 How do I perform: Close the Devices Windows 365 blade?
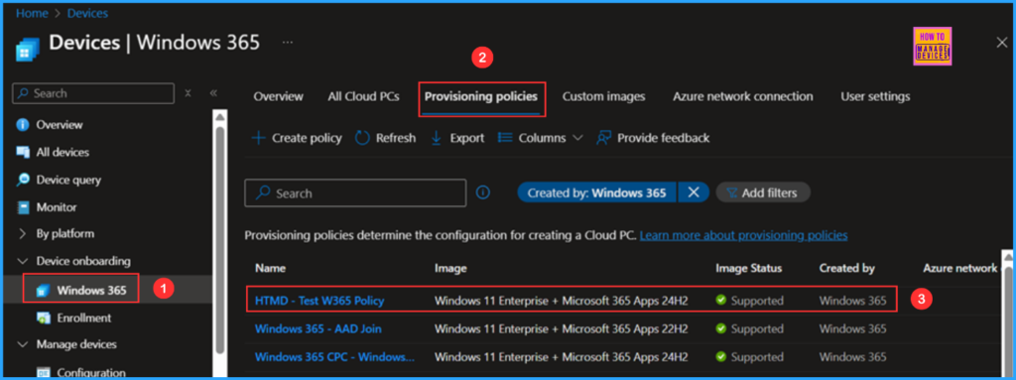1001,43
